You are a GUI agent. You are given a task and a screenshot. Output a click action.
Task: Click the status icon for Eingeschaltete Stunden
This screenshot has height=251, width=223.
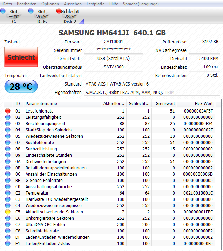click(8, 155)
